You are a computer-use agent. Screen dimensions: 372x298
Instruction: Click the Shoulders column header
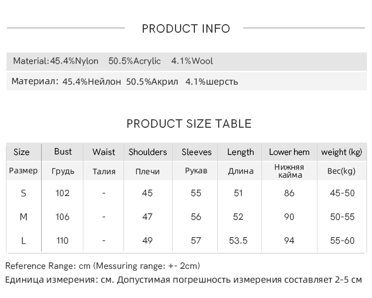[x=148, y=152]
